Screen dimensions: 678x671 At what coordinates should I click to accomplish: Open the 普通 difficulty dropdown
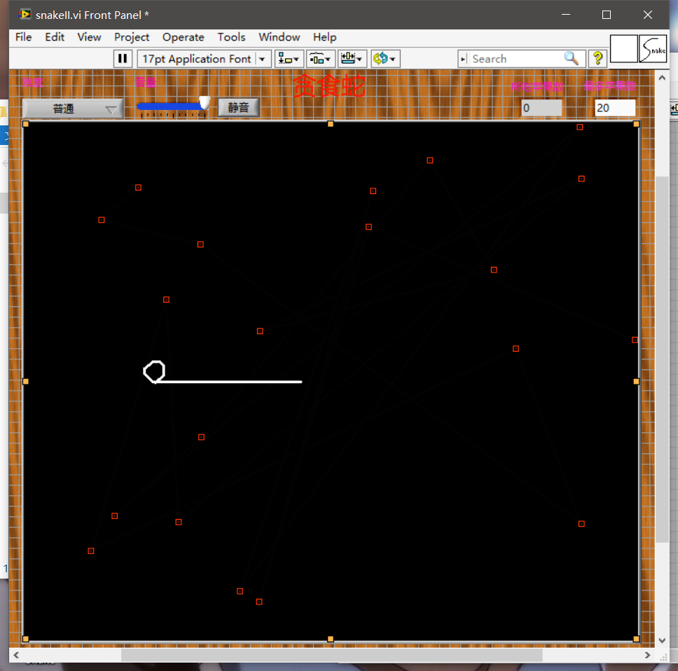pos(73,109)
